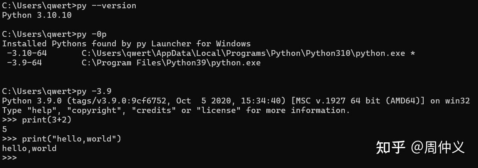This screenshot has height=168, width=478.
Task: Click the print("hello,world") statement
Action: [72, 139]
